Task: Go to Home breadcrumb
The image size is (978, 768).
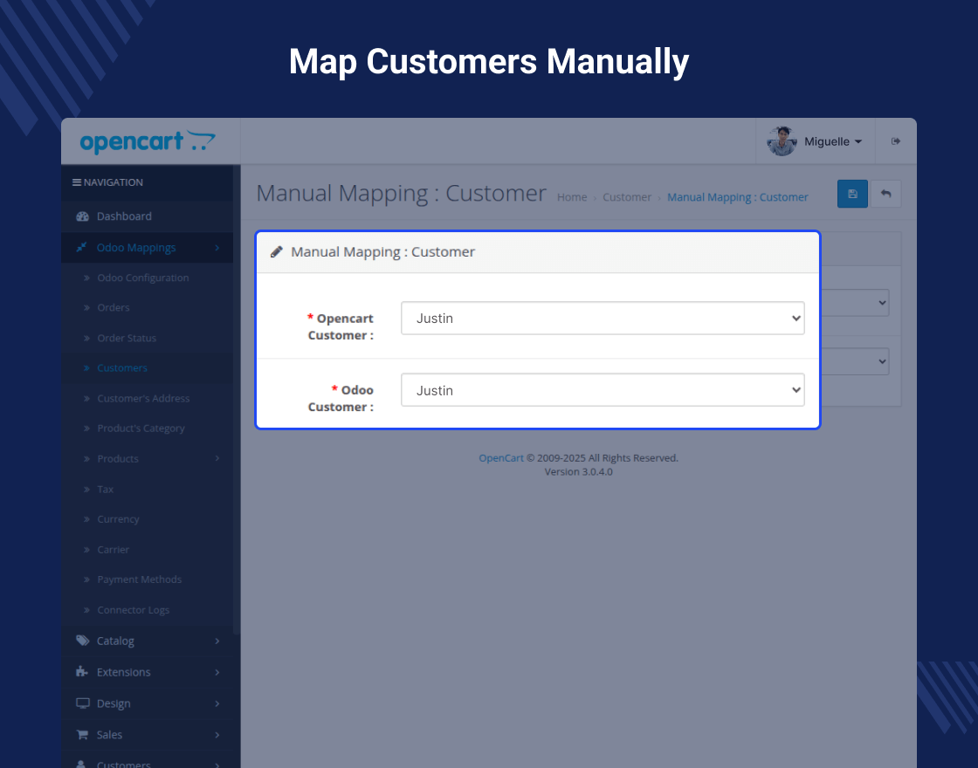Action: pyautogui.click(x=572, y=197)
